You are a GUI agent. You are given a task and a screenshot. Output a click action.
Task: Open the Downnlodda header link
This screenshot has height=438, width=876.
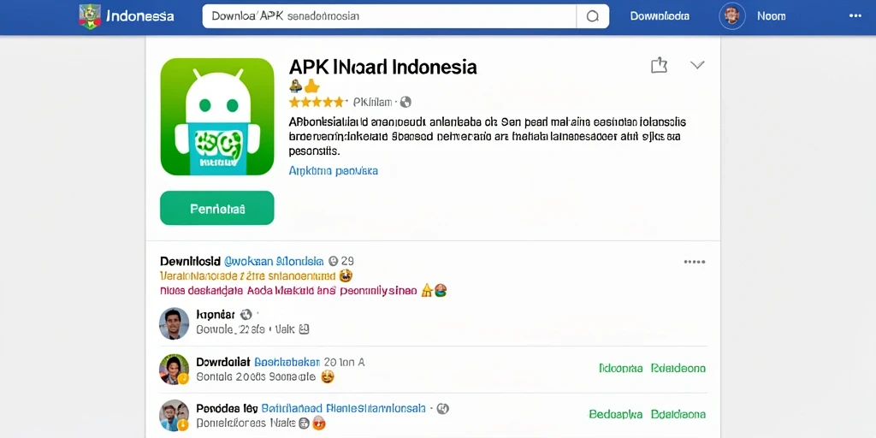[x=660, y=16]
